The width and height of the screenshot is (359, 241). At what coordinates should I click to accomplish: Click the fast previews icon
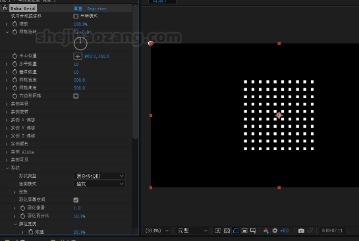tap(218, 230)
